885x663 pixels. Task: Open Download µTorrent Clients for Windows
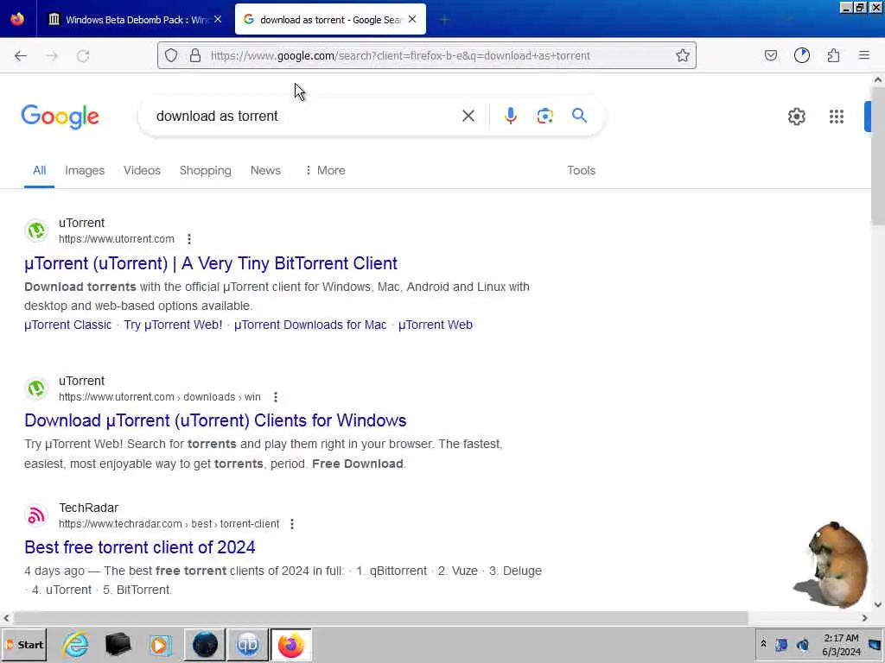pyautogui.click(x=215, y=420)
